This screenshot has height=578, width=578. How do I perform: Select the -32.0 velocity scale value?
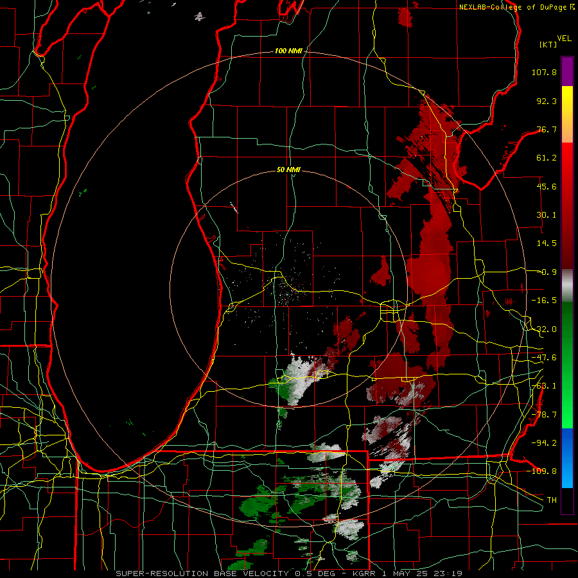[x=544, y=329]
